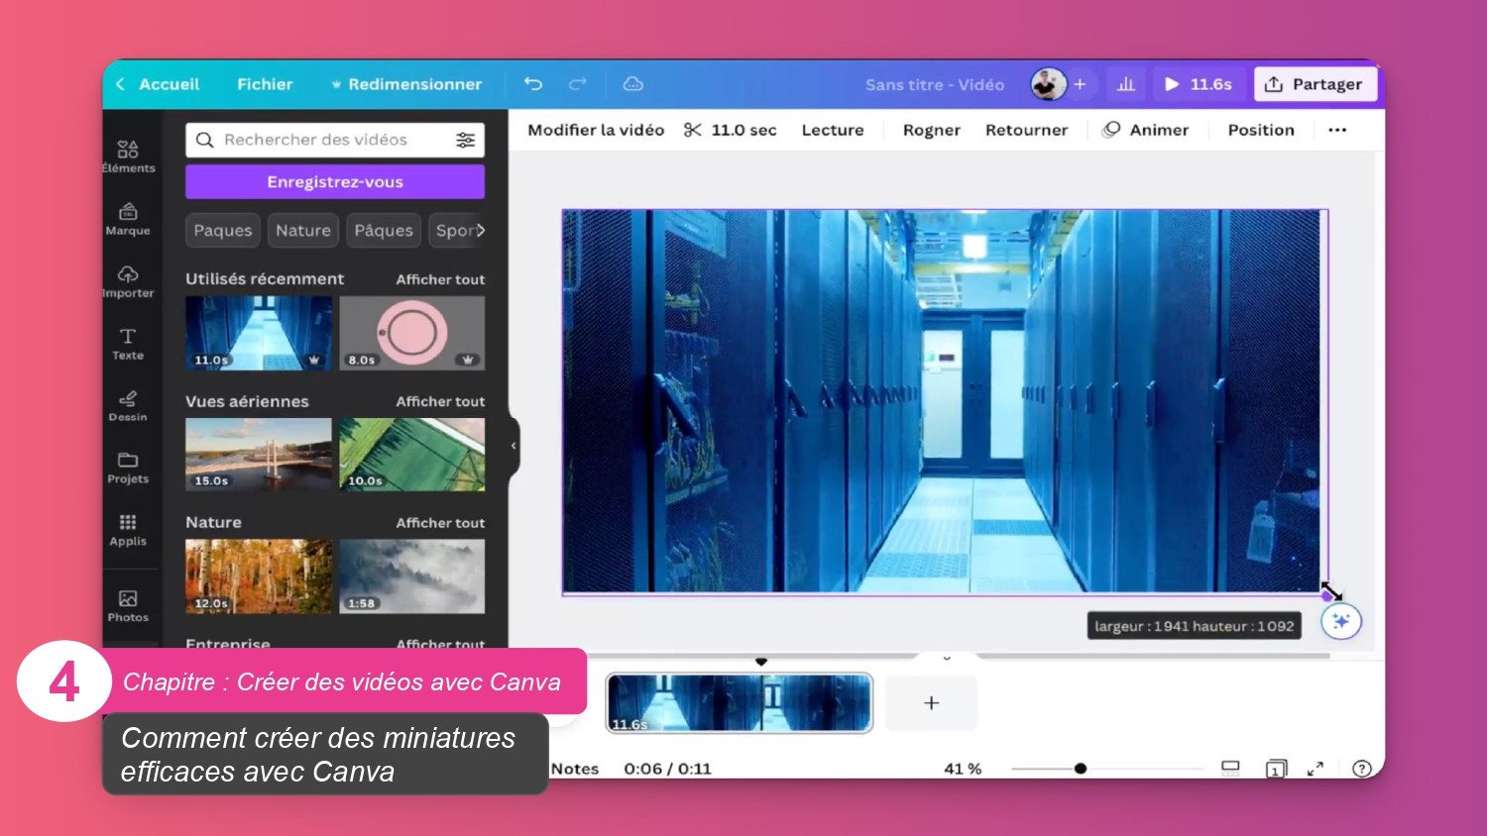Click the 11.0 sec duration label
The height and width of the screenshot is (836, 1487).
pos(743,130)
